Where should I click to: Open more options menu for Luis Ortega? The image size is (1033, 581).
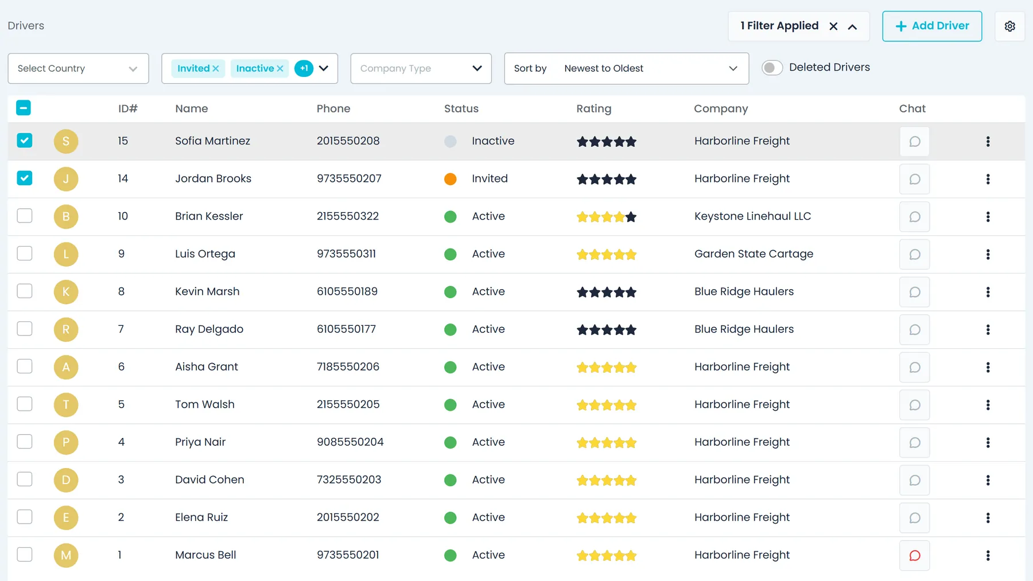[x=988, y=254]
